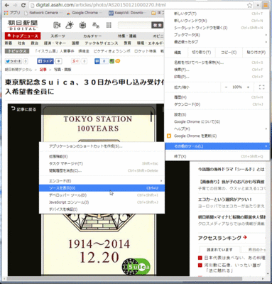Open ダウンロード(D) from the Chrome menu
Screen dimensions: 272x284
(217, 104)
